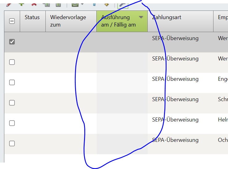Viewport: 228px width, 169px height.
Task: Select SEPA-Überweisung in the Och… row
Action: 175,140
